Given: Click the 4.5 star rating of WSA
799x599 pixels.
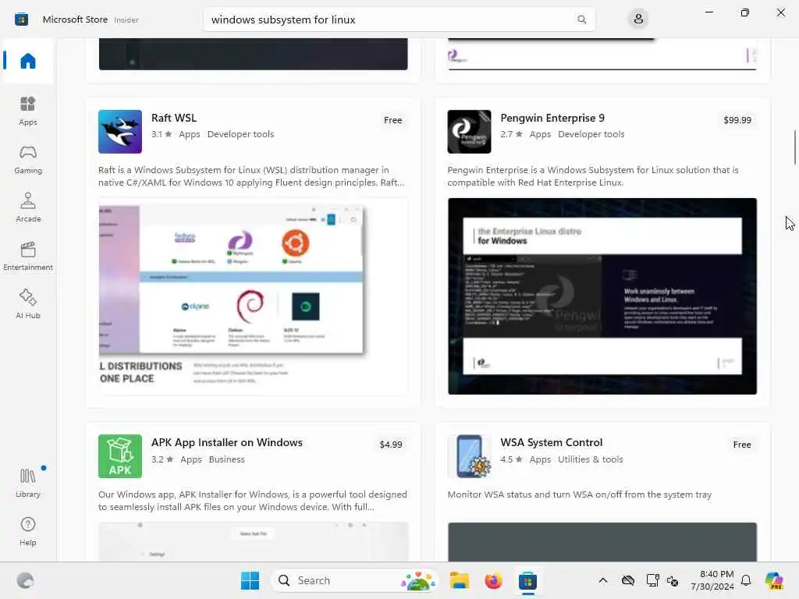Looking at the screenshot, I should click(x=512, y=459).
